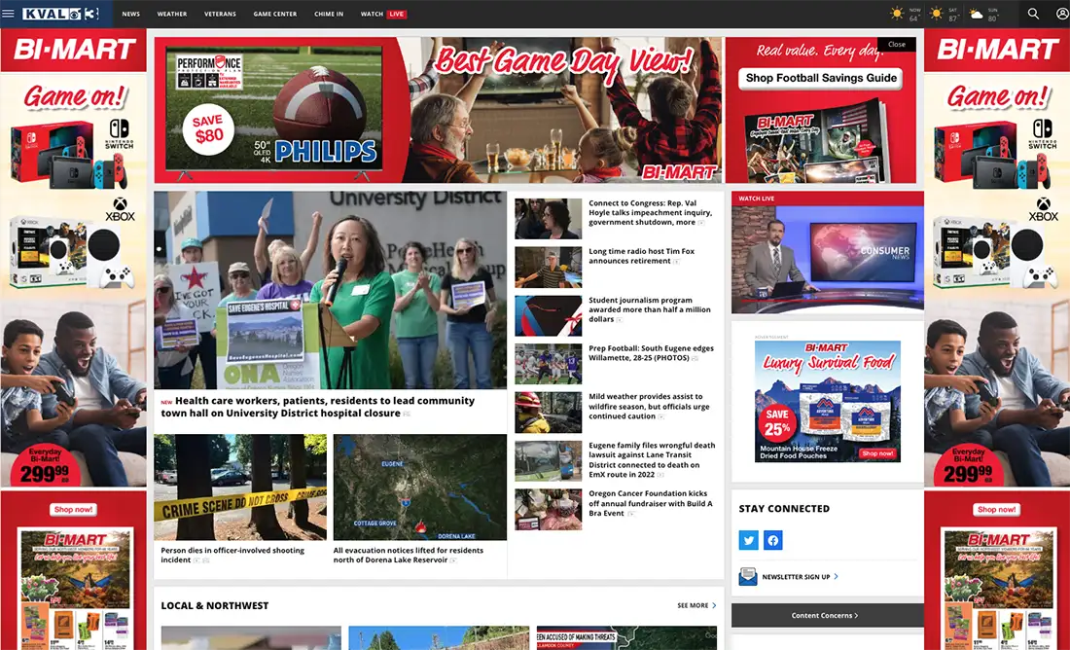The height and width of the screenshot is (650, 1070).
Task: Read Tim Fox announces retirement story
Action: point(641,256)
